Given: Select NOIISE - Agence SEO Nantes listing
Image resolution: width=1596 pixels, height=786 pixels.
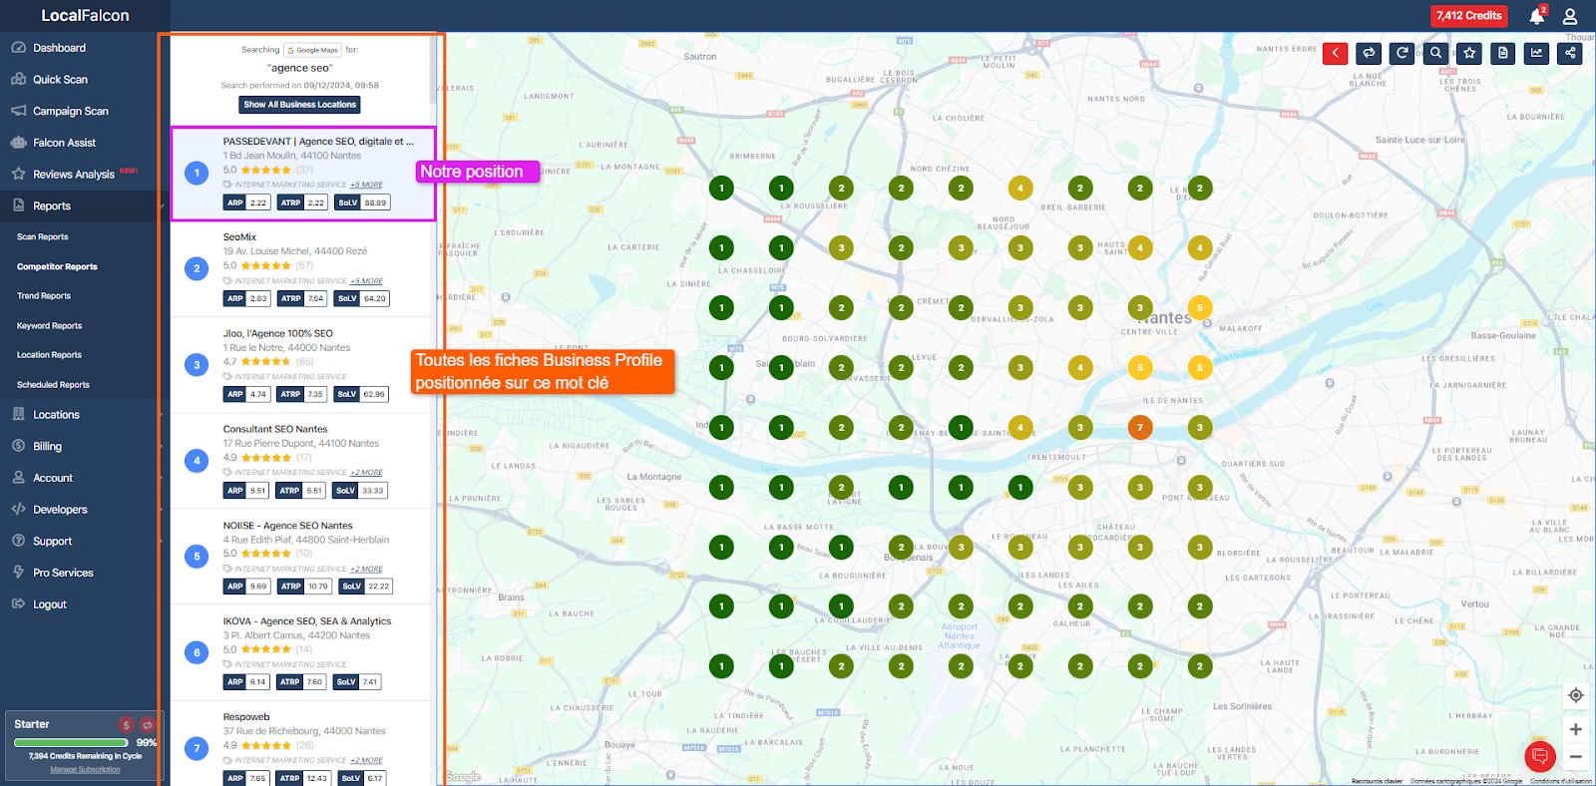Looking at the screenshot, I should pyautogui.click(x=288, y=526).
